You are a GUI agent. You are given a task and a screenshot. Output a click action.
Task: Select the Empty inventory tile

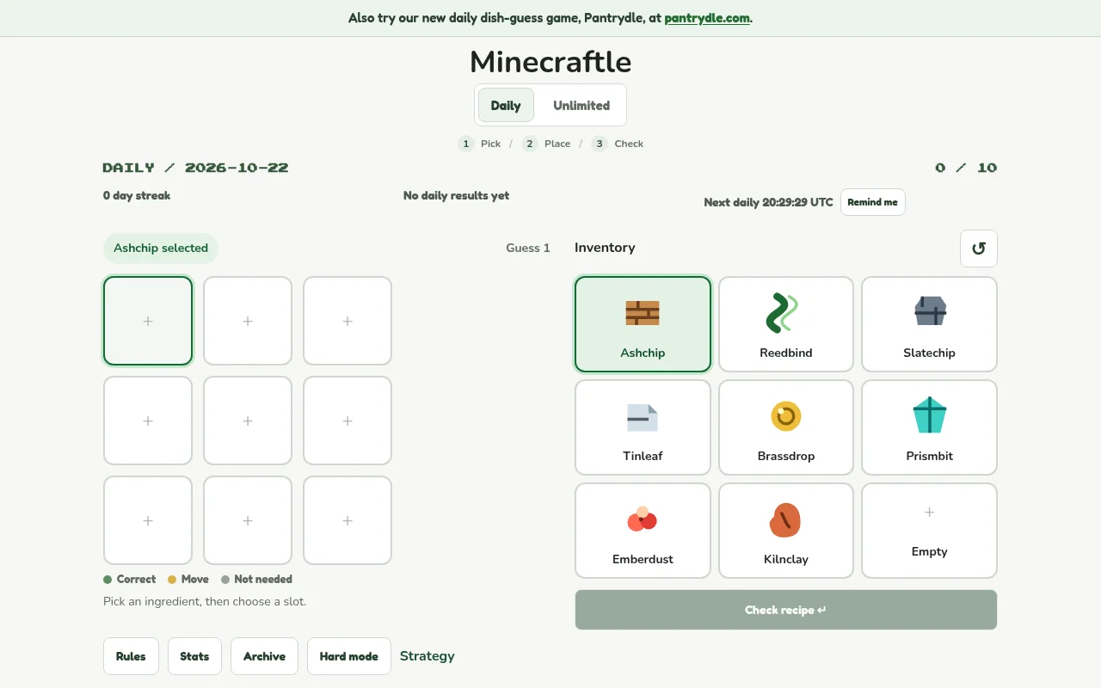point(929,531)
